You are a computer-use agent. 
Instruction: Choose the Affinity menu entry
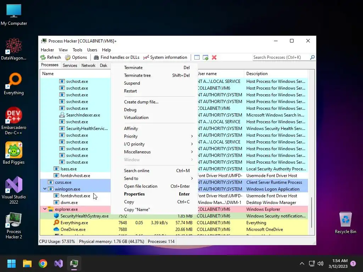[x=155, y=128]
